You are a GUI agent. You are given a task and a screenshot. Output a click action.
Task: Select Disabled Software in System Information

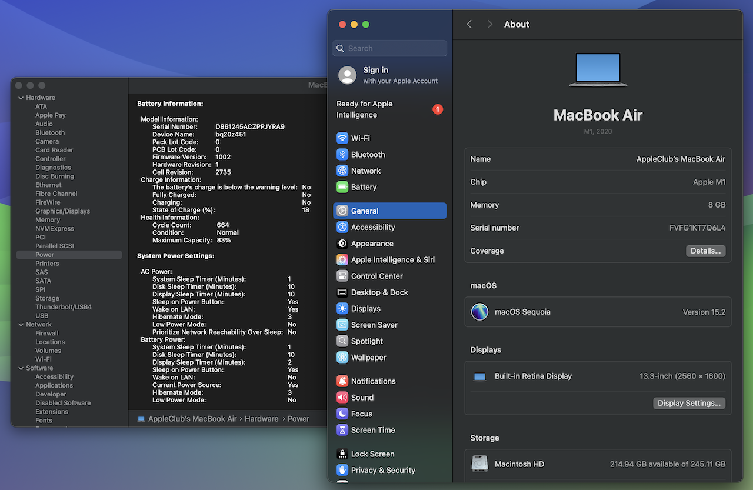[x=63, y=403]
